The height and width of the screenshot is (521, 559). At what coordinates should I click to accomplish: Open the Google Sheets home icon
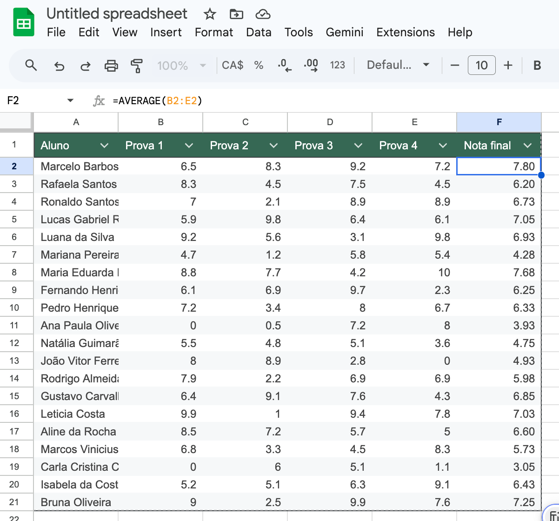coord(23,22)
